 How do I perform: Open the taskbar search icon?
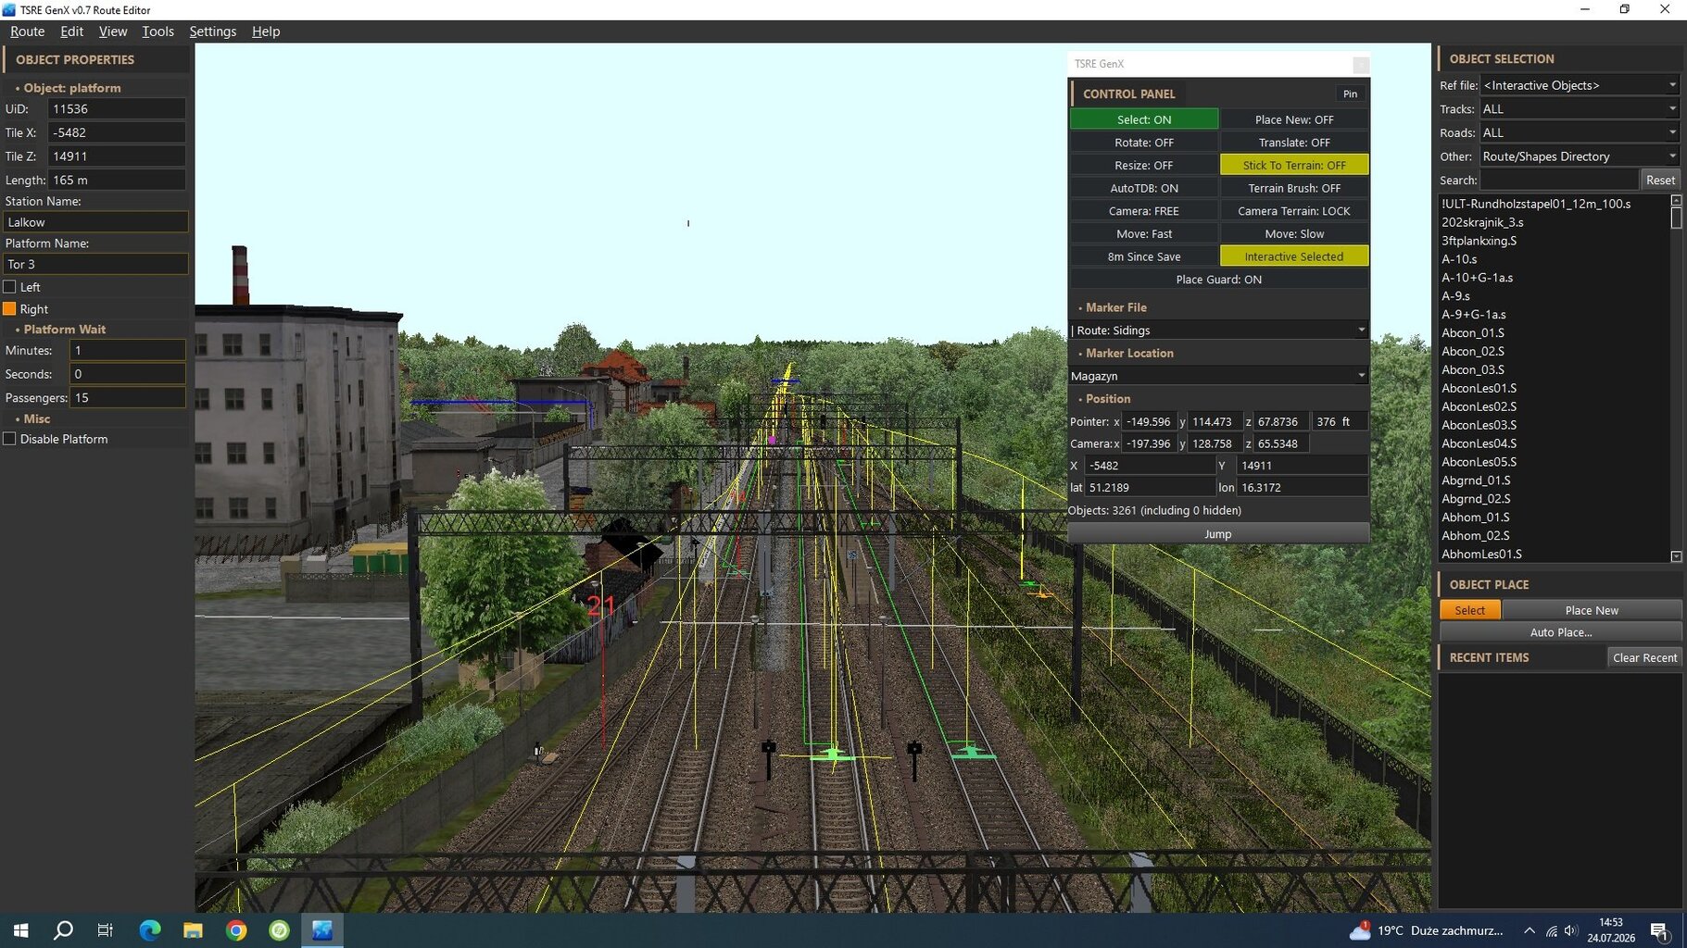(63, 930)
